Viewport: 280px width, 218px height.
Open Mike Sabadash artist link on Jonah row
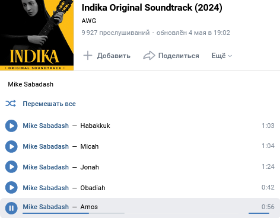click(46, 167)
